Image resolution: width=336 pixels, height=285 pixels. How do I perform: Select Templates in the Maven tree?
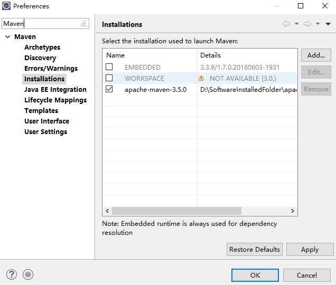tap(41, 110)
